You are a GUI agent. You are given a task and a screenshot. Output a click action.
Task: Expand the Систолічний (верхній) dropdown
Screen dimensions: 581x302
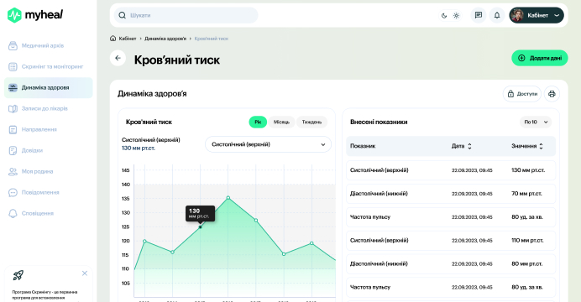pyautogui.click(x=268, y=144)
